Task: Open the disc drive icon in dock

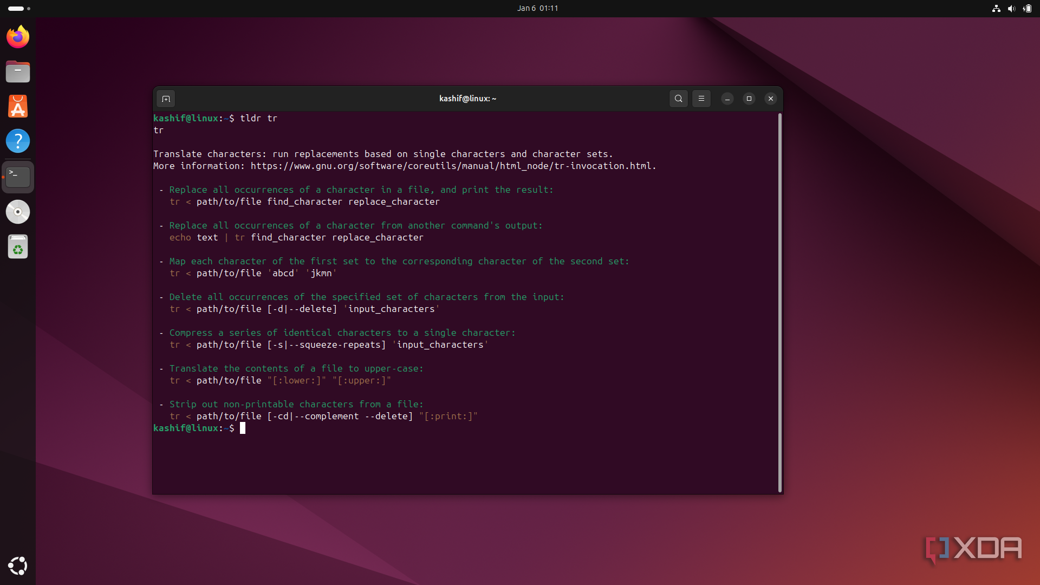Action: click(x=18, y=212)
